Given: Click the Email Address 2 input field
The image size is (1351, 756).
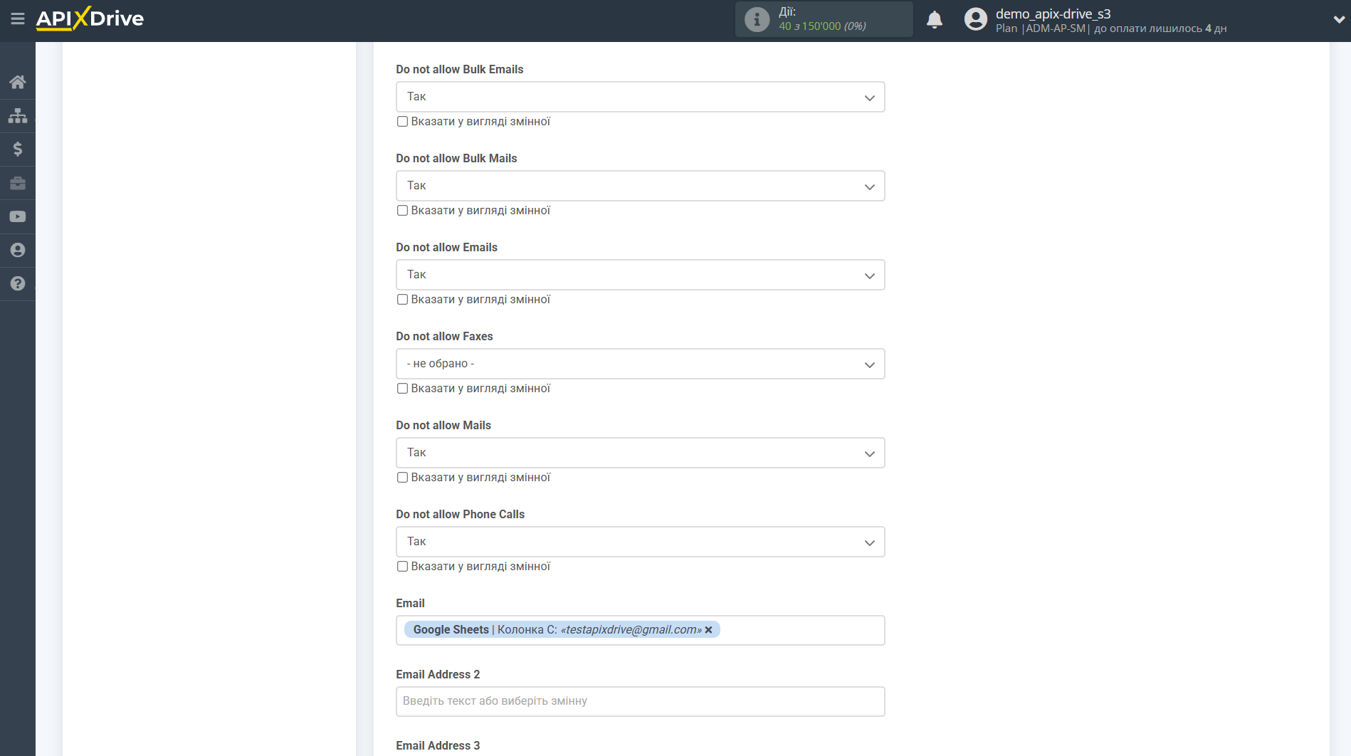Looking at the screenshot, I should tap(640, 702).
